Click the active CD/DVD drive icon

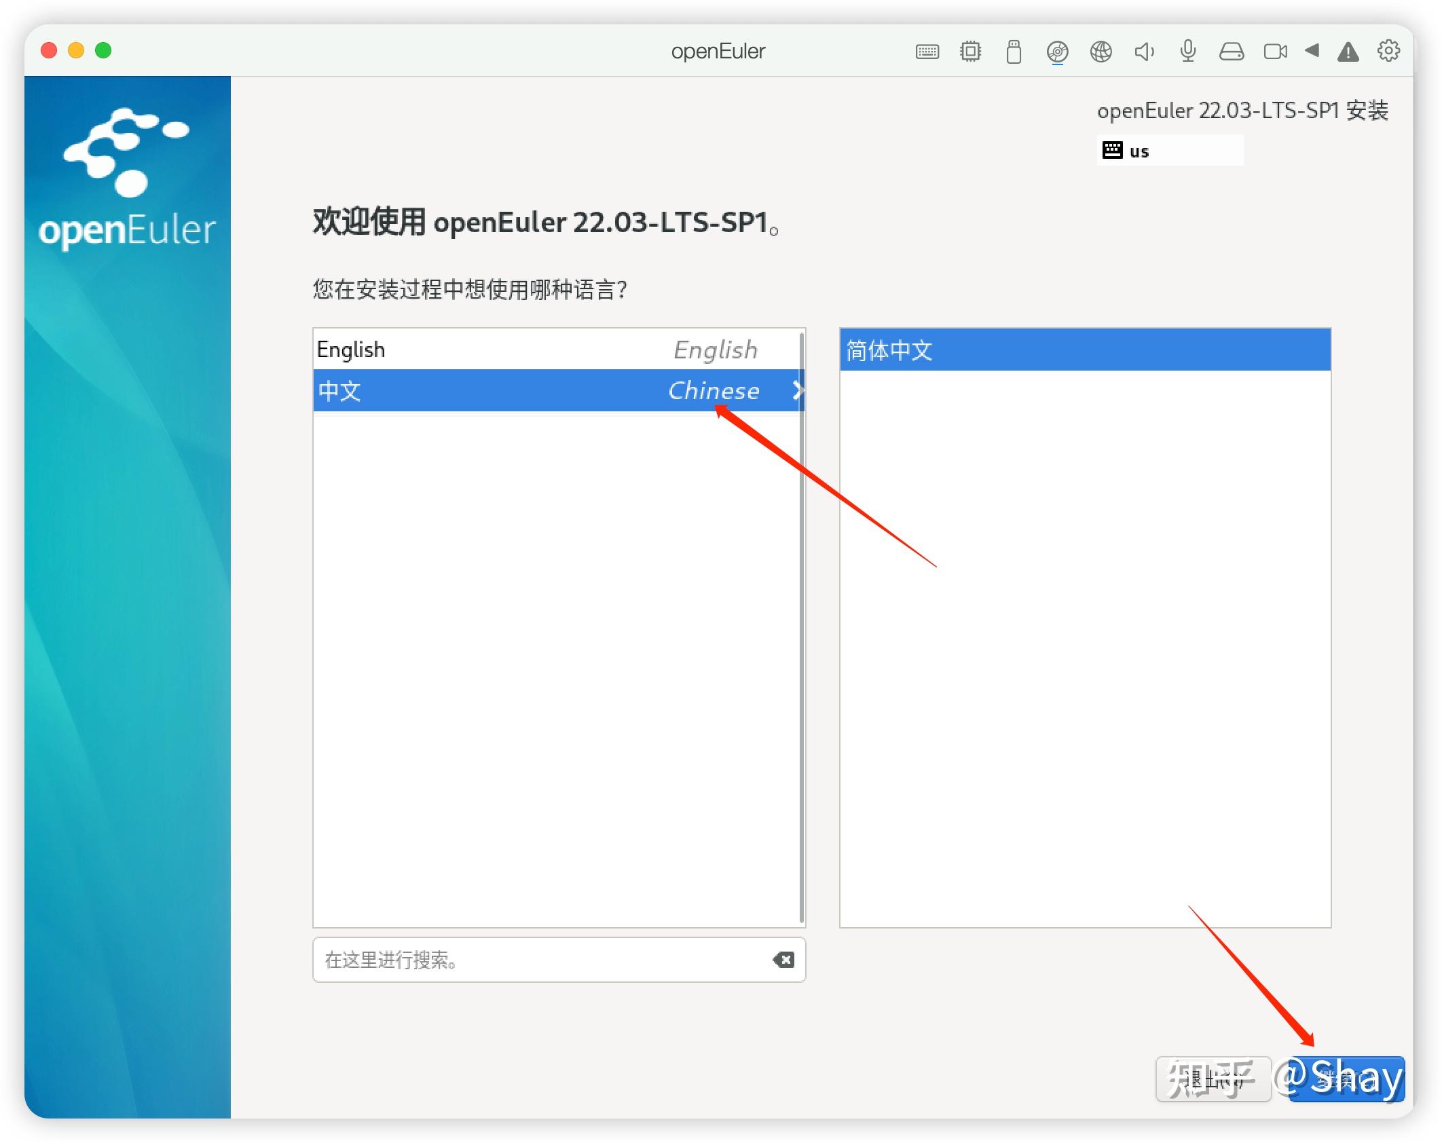1056,51
